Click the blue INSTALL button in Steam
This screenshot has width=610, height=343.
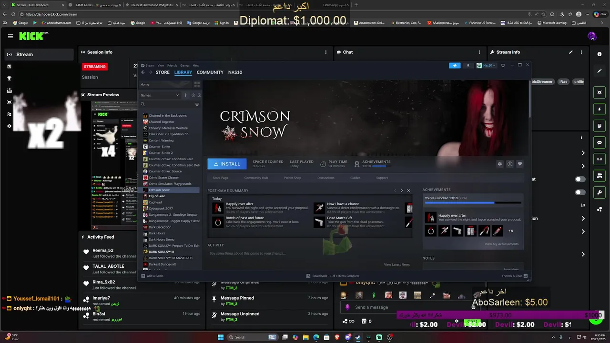(227, 164)
